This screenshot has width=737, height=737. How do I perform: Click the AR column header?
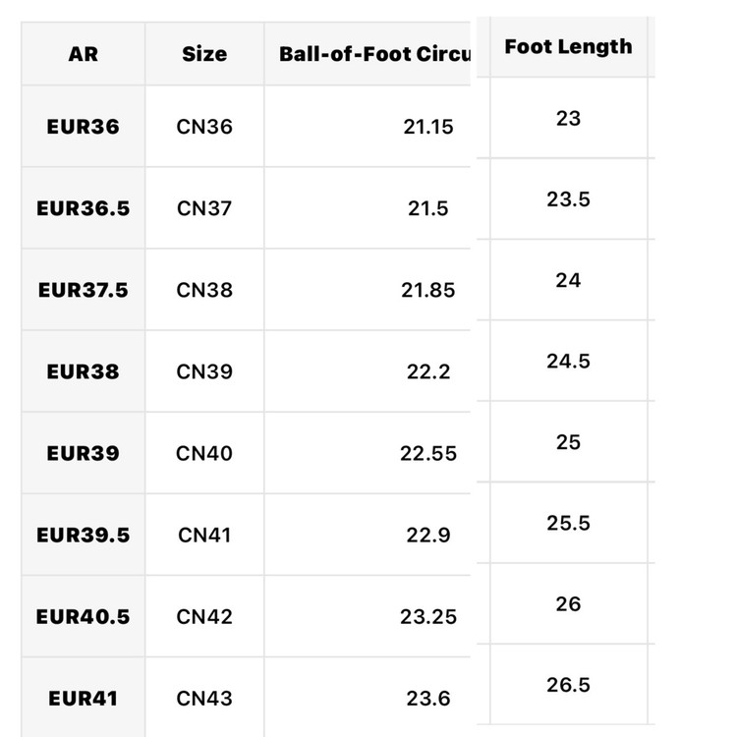pyautogui.click(x=84, y=54)
